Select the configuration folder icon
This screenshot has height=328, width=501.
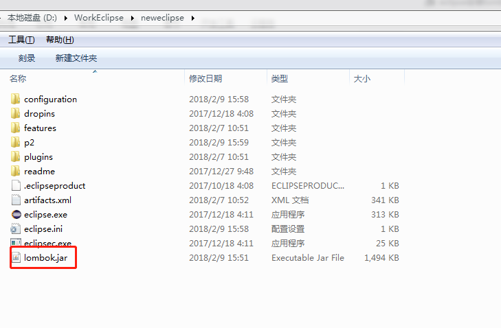point(15,99)
